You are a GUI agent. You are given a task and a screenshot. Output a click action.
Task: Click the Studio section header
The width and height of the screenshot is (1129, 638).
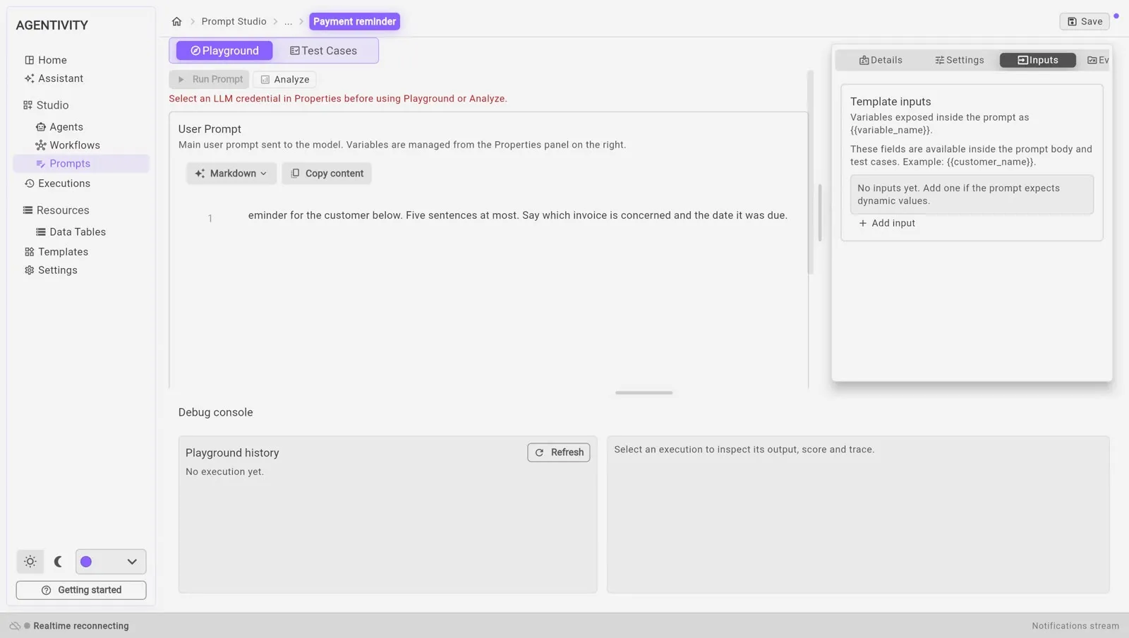(46, 105)
